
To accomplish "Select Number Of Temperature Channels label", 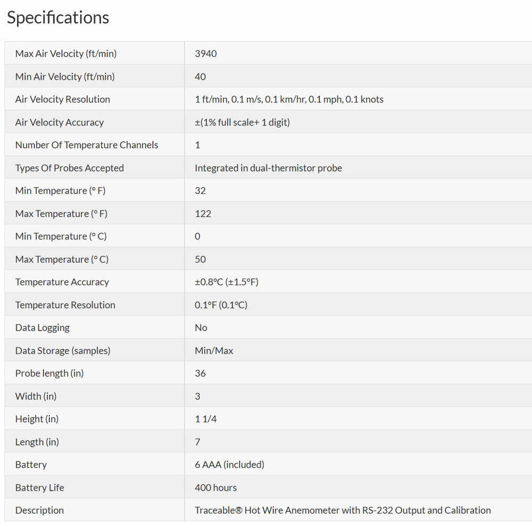I will tap(87, 145).
